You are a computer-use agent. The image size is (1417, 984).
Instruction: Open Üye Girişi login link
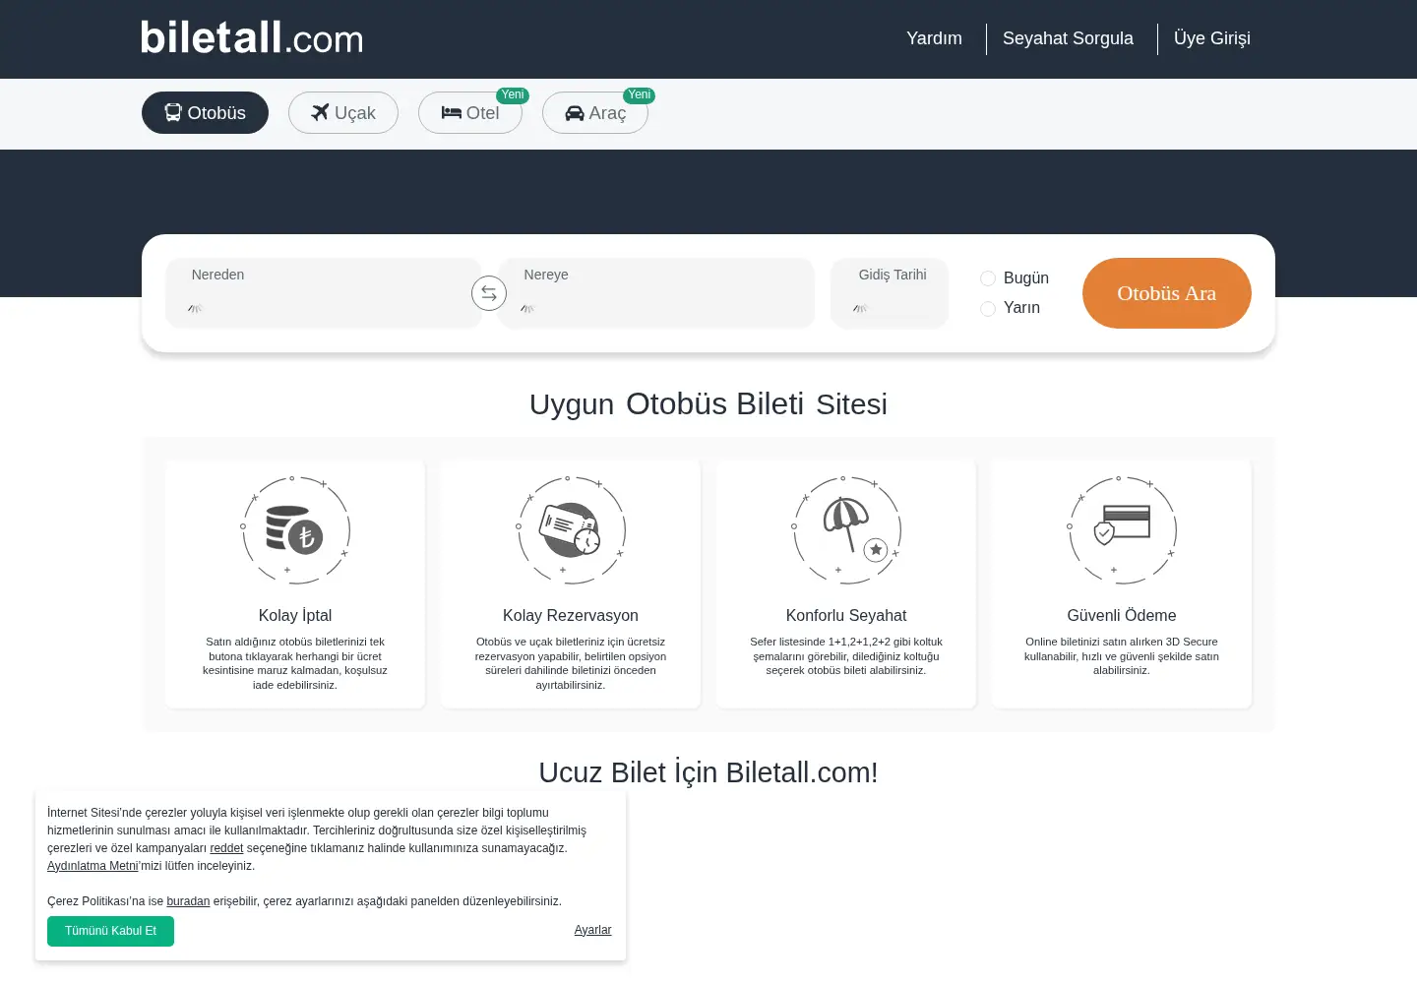[x=1212, y=38]
